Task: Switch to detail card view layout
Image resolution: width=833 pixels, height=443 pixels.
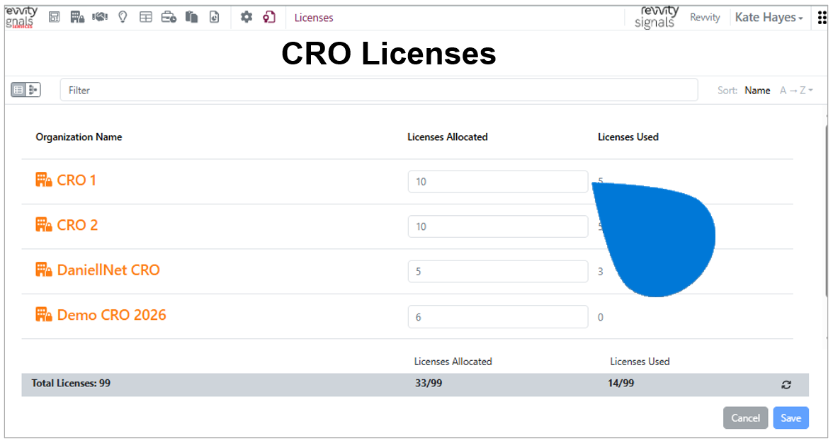Action: (x=33, y=90)
